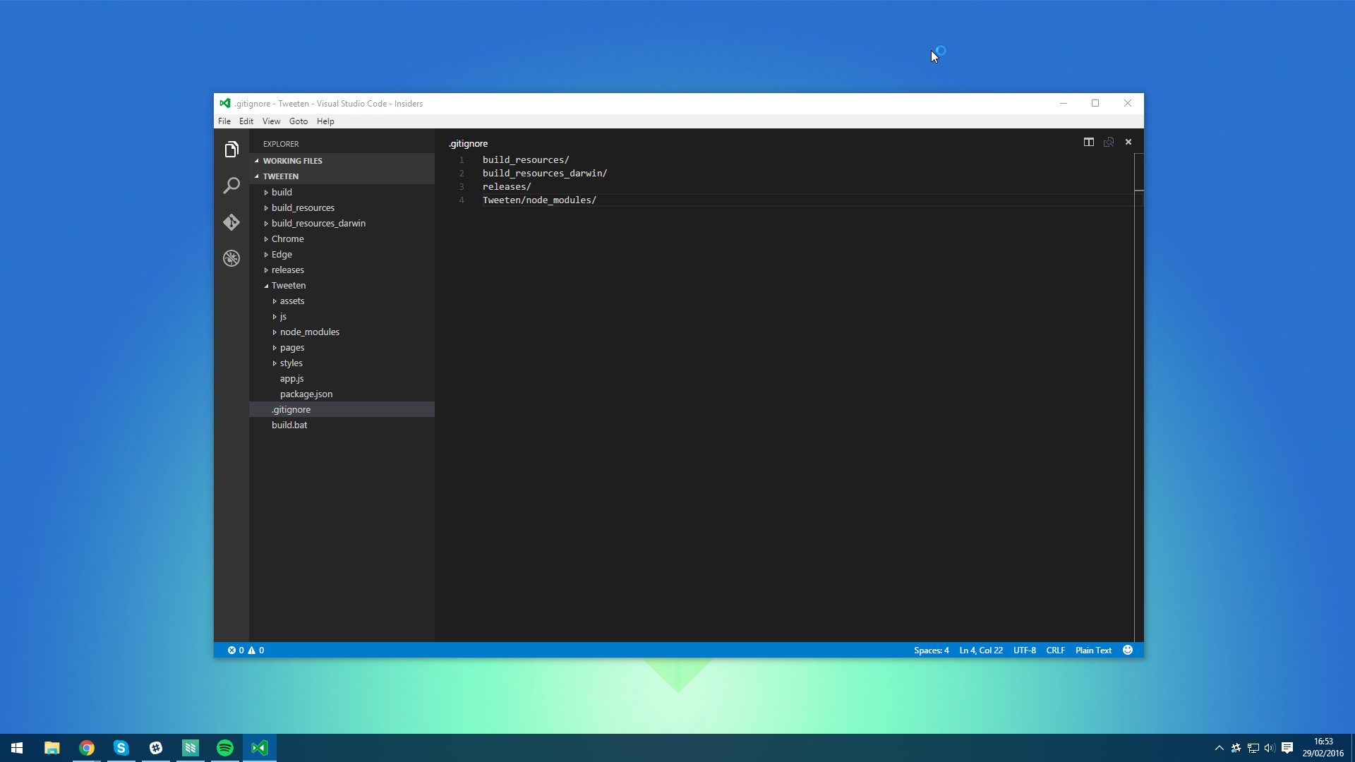This screenshot has width=1355, height=762.
Task: Open the Action Center notifications icon
Action: point(1287,748)
